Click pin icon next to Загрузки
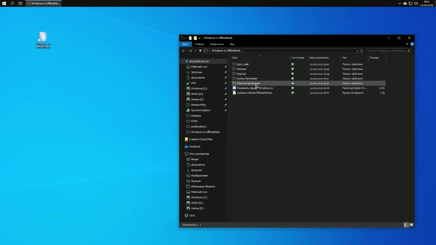The image size is (436, 245). point(225,72)
